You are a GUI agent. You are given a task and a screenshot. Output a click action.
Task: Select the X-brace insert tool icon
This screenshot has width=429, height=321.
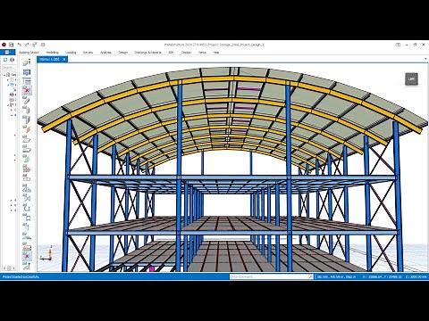(27, 198)
